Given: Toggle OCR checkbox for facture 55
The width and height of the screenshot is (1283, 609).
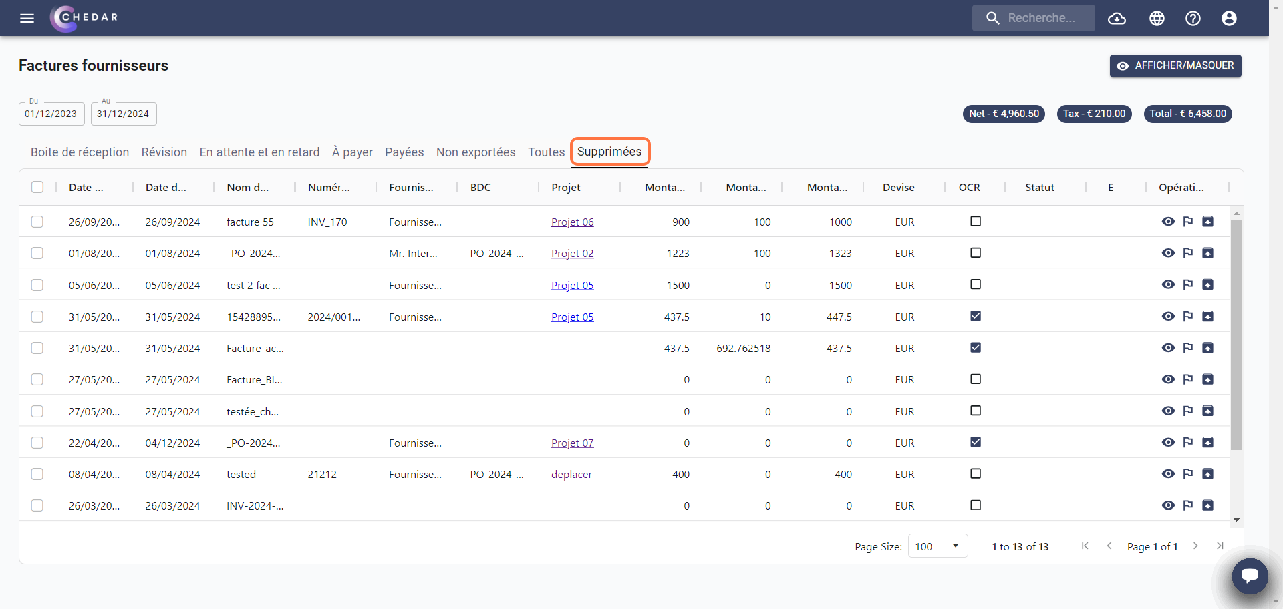Looking at the screenshot, I should click(x=976, y=221).
